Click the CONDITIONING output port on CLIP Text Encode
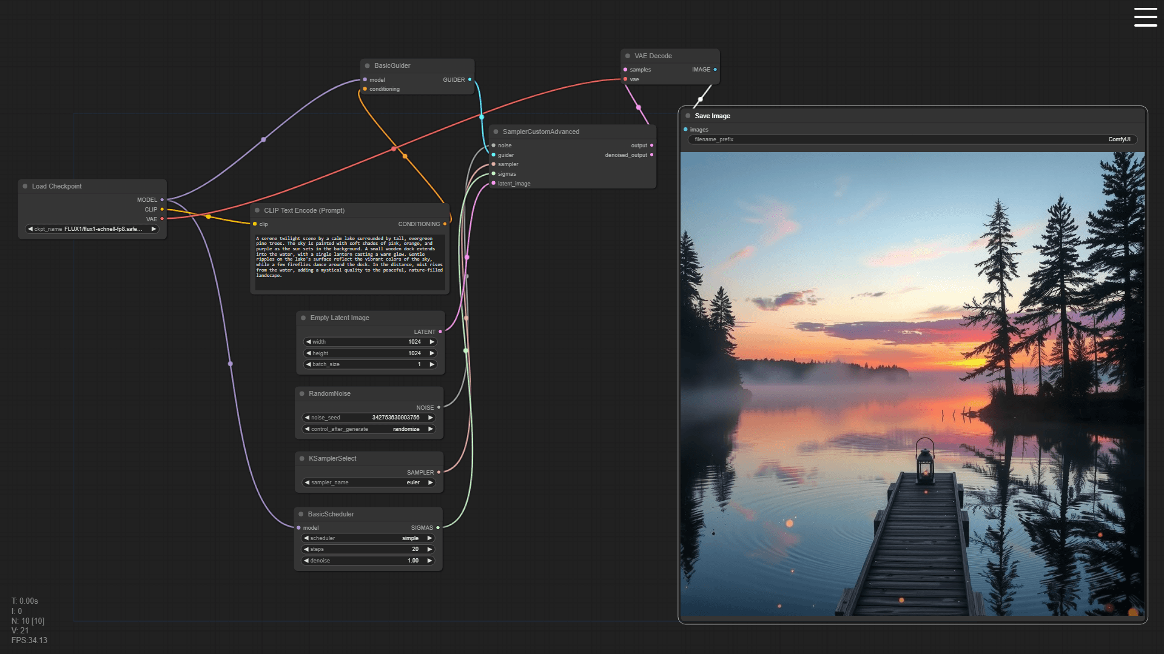The height and width of the screenshot is (654, 1164). coord(445,224)
